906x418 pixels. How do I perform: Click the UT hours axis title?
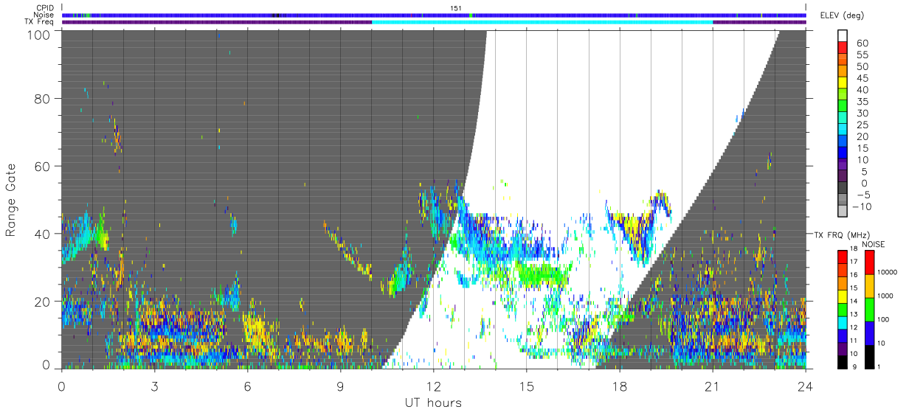coord(432,403)
